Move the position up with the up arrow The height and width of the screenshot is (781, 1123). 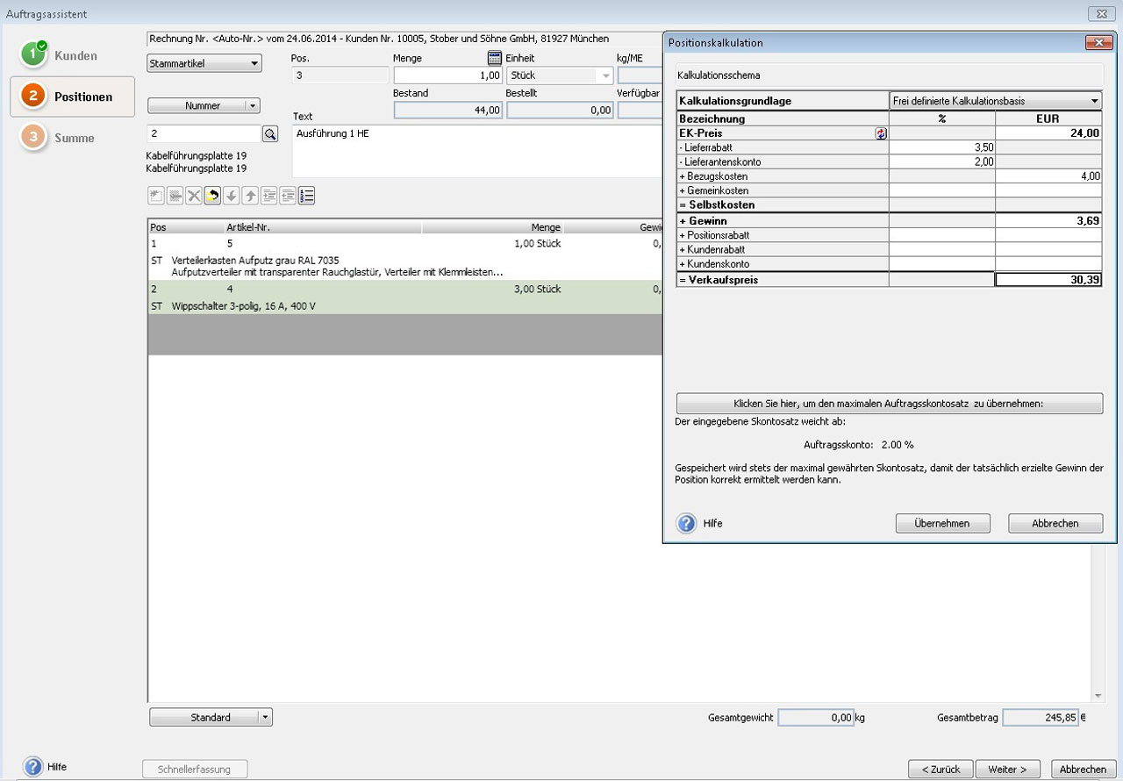pyautogui.click(x=250, y=196)
